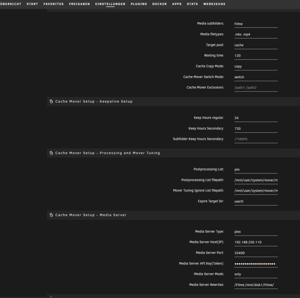The height and width of the screenshot is (298, 300).
Task: Edit Cache Mover Switch Mode field
Action: [256, 77]
